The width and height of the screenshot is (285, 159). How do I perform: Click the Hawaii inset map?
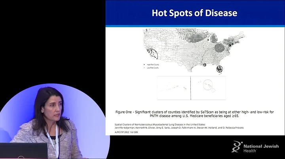(208, 88)
